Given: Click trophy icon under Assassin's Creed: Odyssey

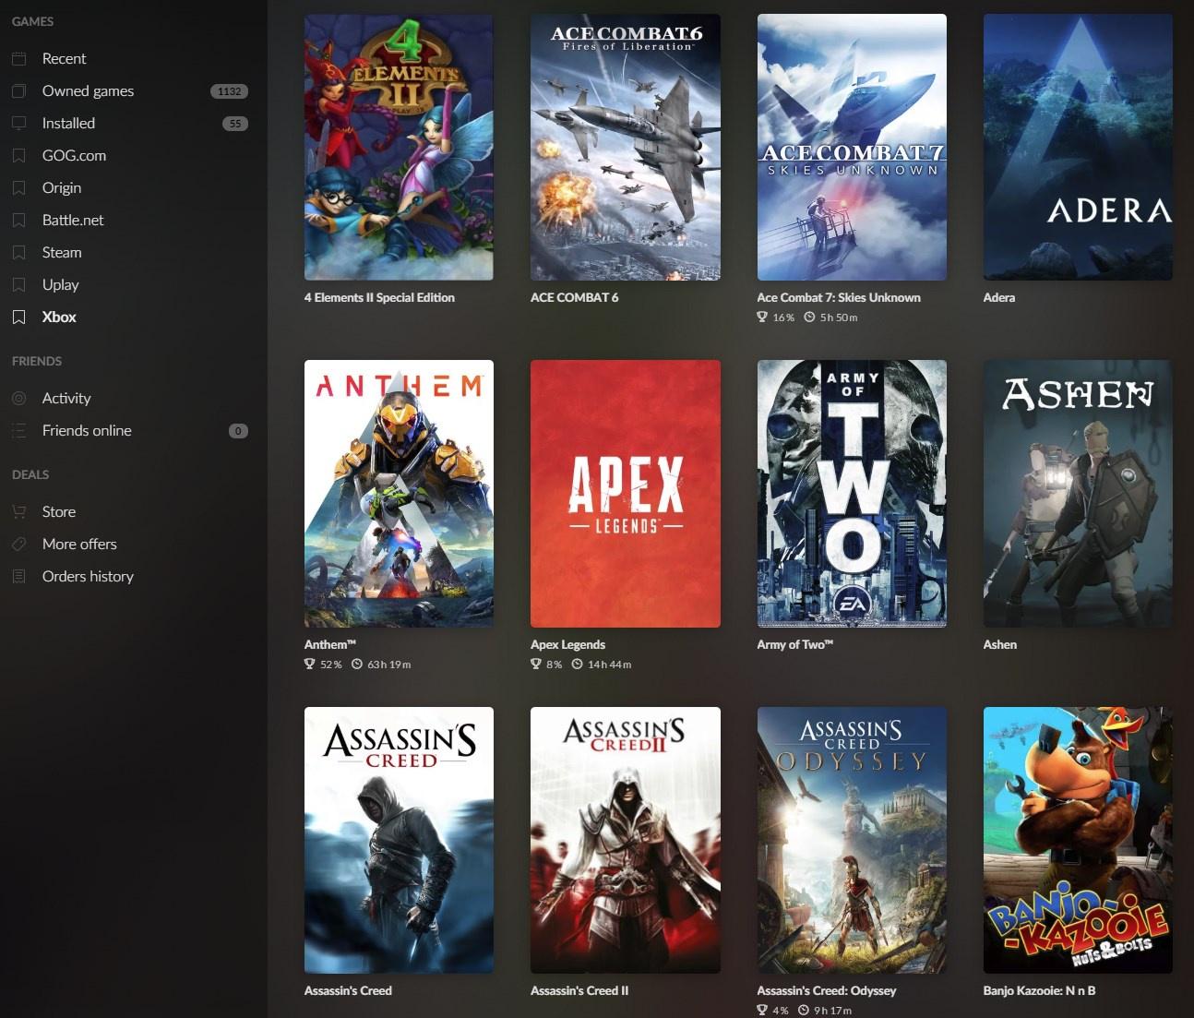Looking at the screenshot, I should tap(762, 1011).
